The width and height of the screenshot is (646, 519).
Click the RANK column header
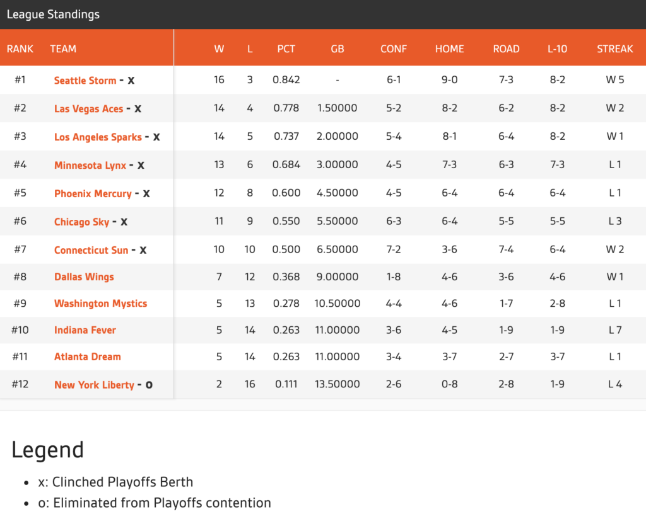coord(20,49)
